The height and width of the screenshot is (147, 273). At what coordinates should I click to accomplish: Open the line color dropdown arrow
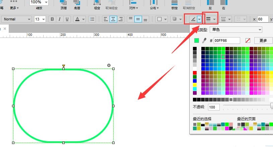coord(199,19)
